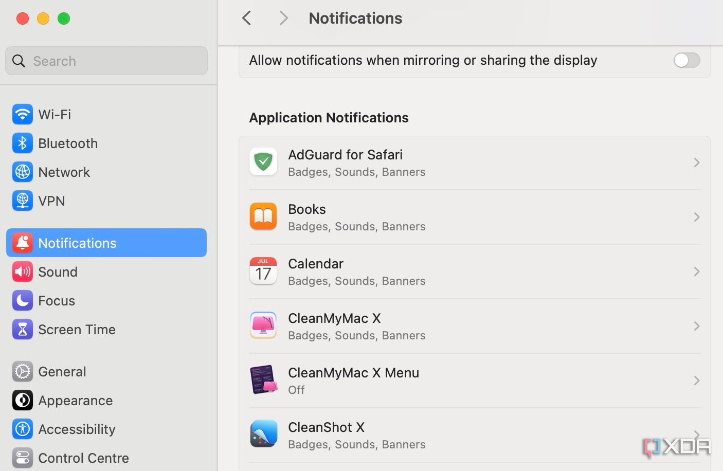Select Accessibility label in sidebar

pyautogui.click(x=77, y=429)
